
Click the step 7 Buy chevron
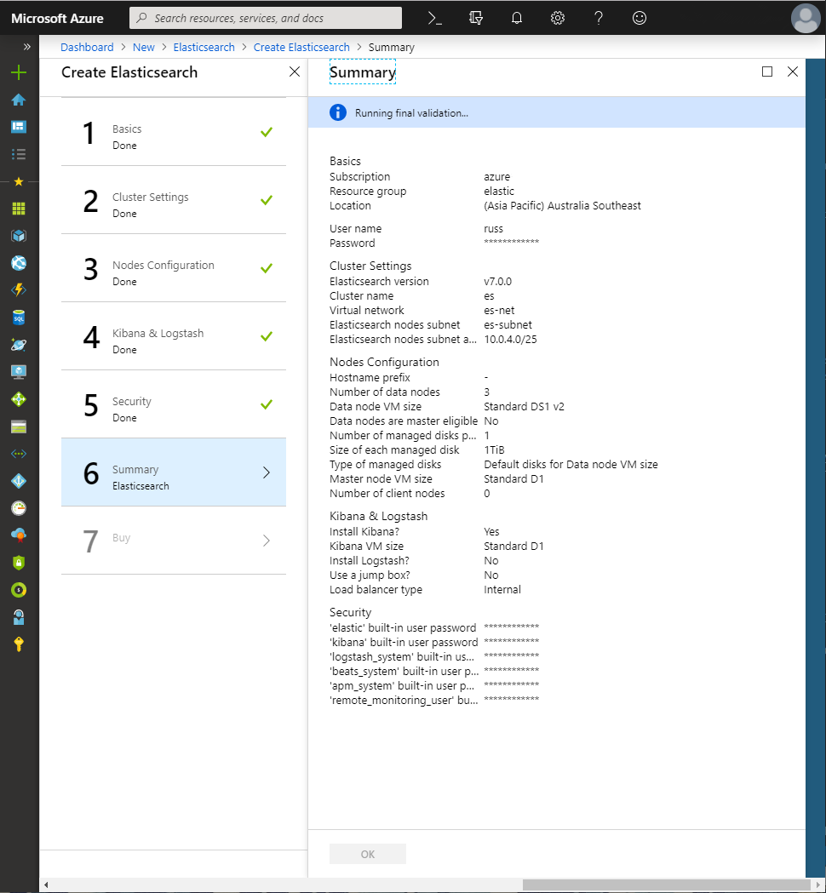pyautogui.click(x=267, y=541)
